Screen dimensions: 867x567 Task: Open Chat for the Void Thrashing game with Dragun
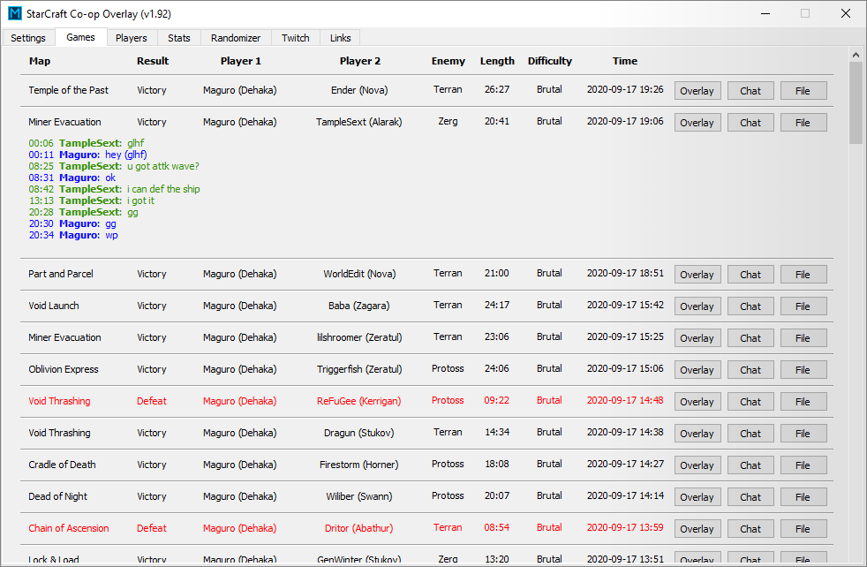tap(750, 433)
